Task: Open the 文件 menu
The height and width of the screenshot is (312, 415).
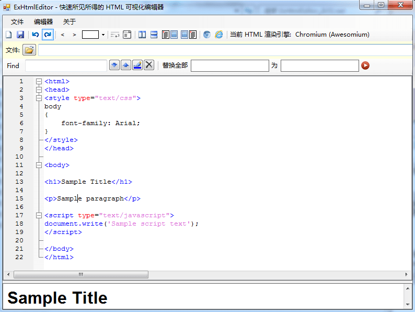Action: tap(17, 21)
